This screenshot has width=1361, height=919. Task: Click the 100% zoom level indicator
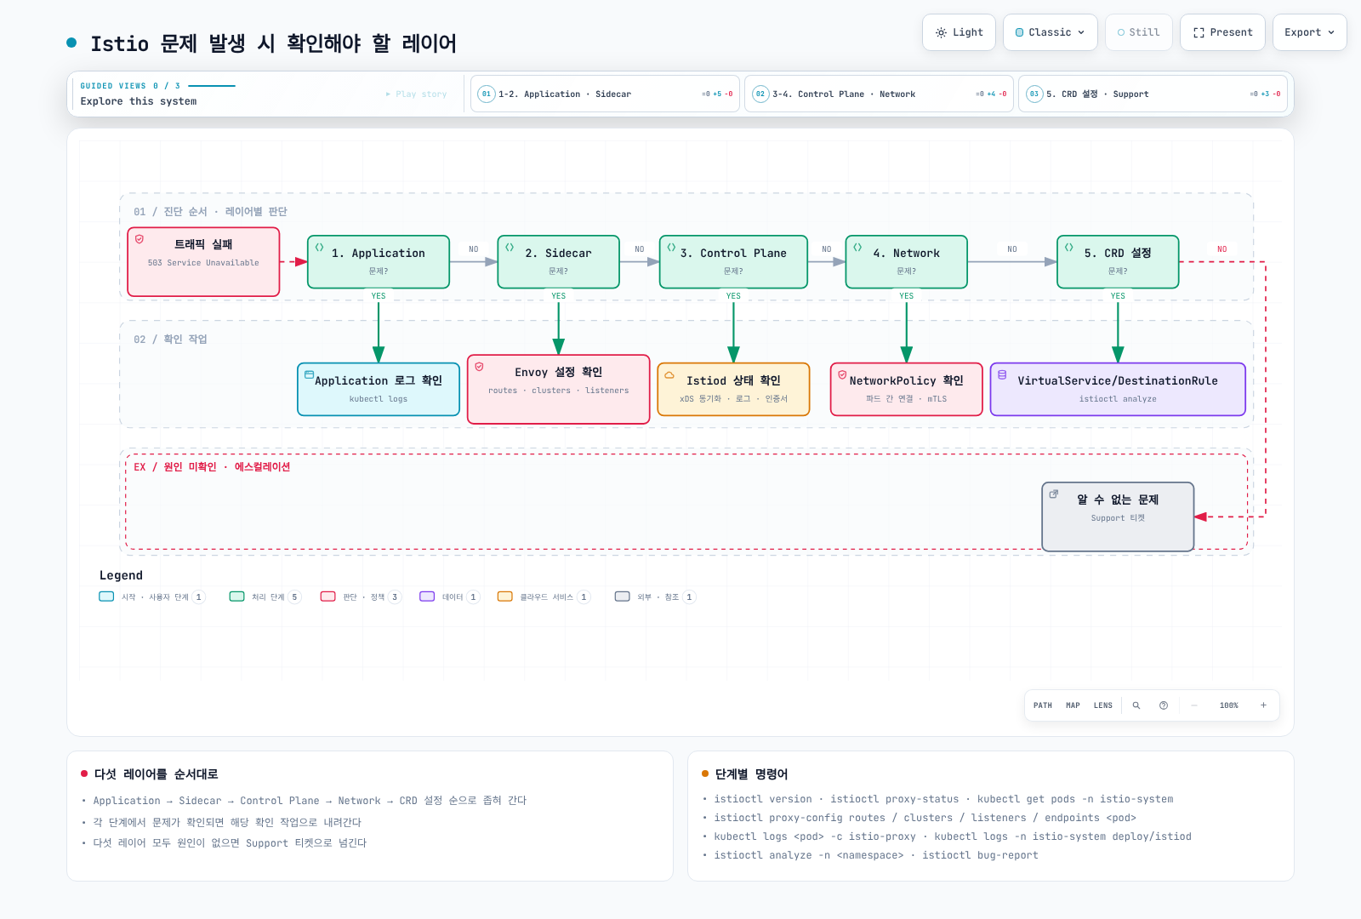click(x=1229, y=705)
